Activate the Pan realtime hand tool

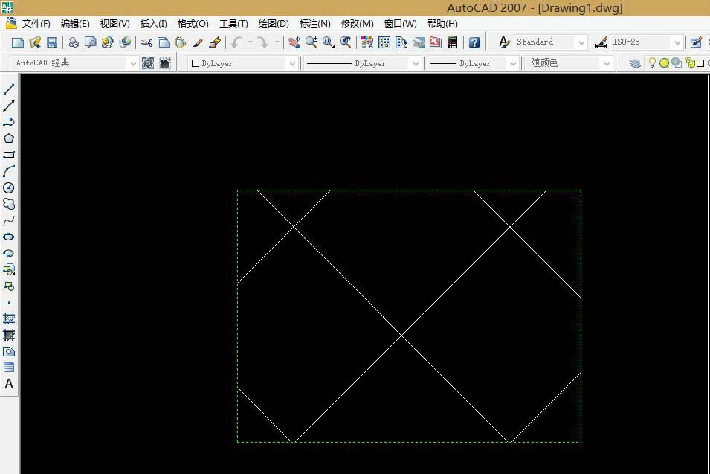(294, 42)
